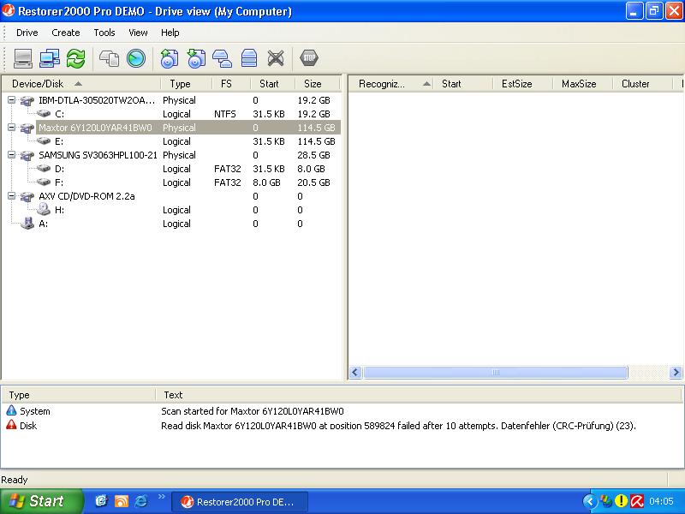Click the AXV CD/DVD-ROM device icon

(x=27, y=196)
